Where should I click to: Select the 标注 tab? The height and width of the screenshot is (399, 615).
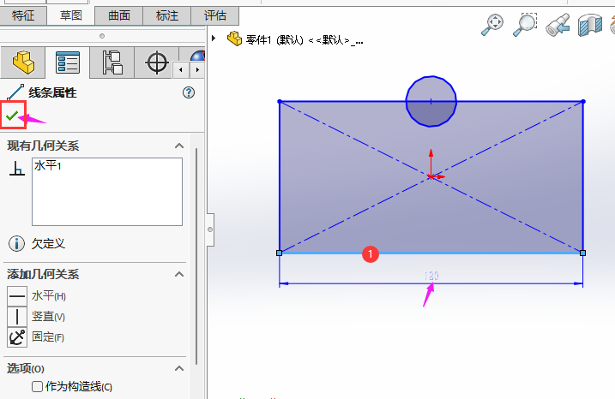167,15
